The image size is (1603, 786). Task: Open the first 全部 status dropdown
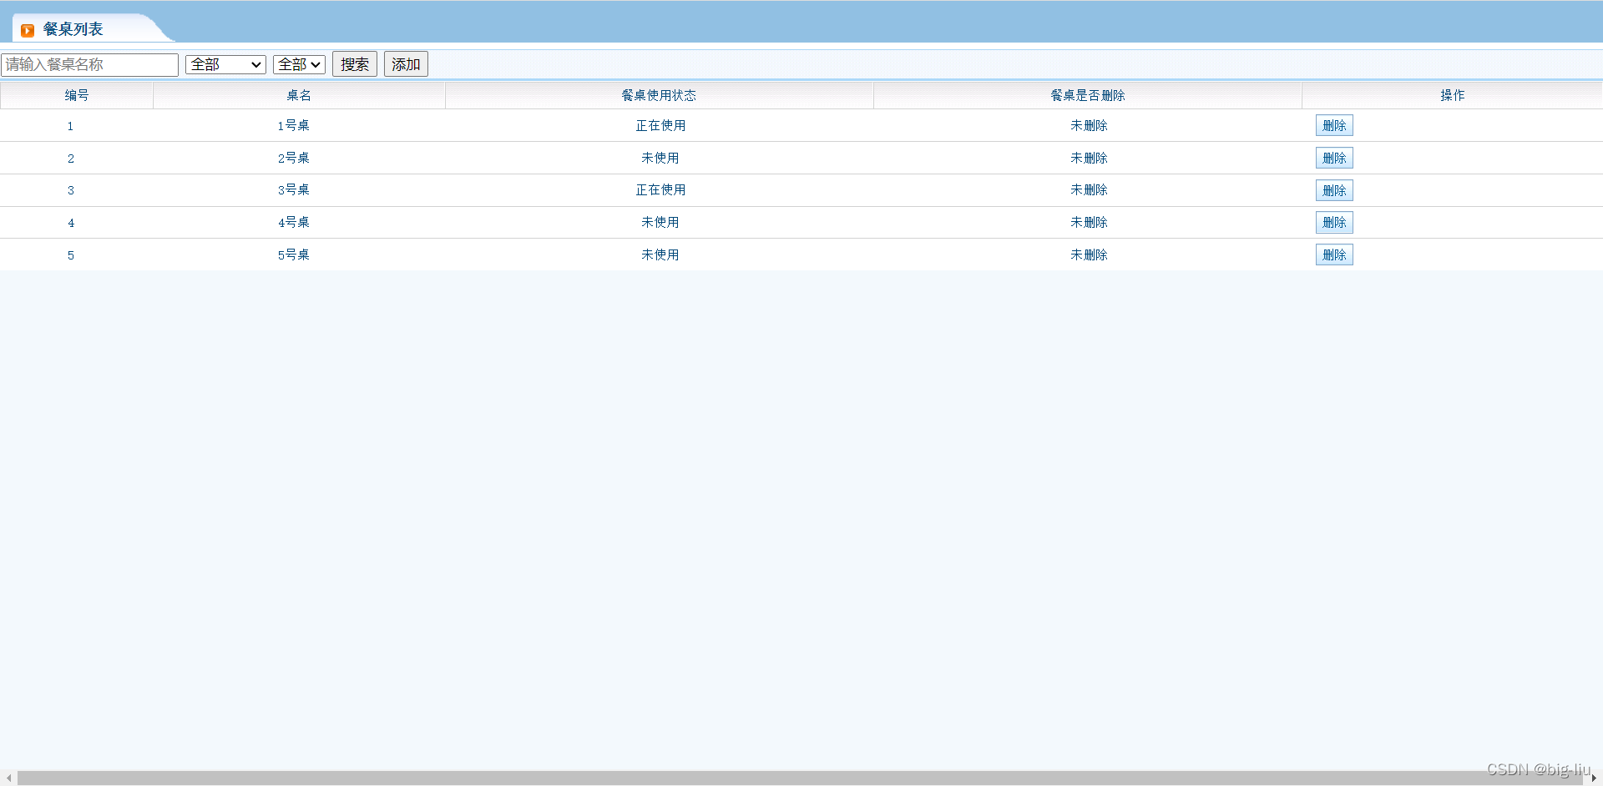(x=225, y=64)
